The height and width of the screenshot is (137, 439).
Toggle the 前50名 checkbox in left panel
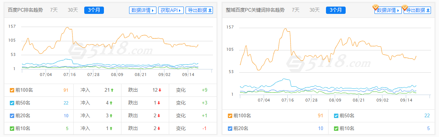pyautogui.click(x=11, y=103)
